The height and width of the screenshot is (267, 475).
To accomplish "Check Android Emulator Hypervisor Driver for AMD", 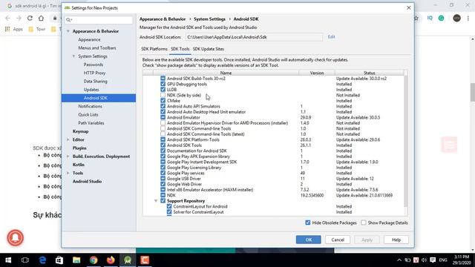I will 163,123.
